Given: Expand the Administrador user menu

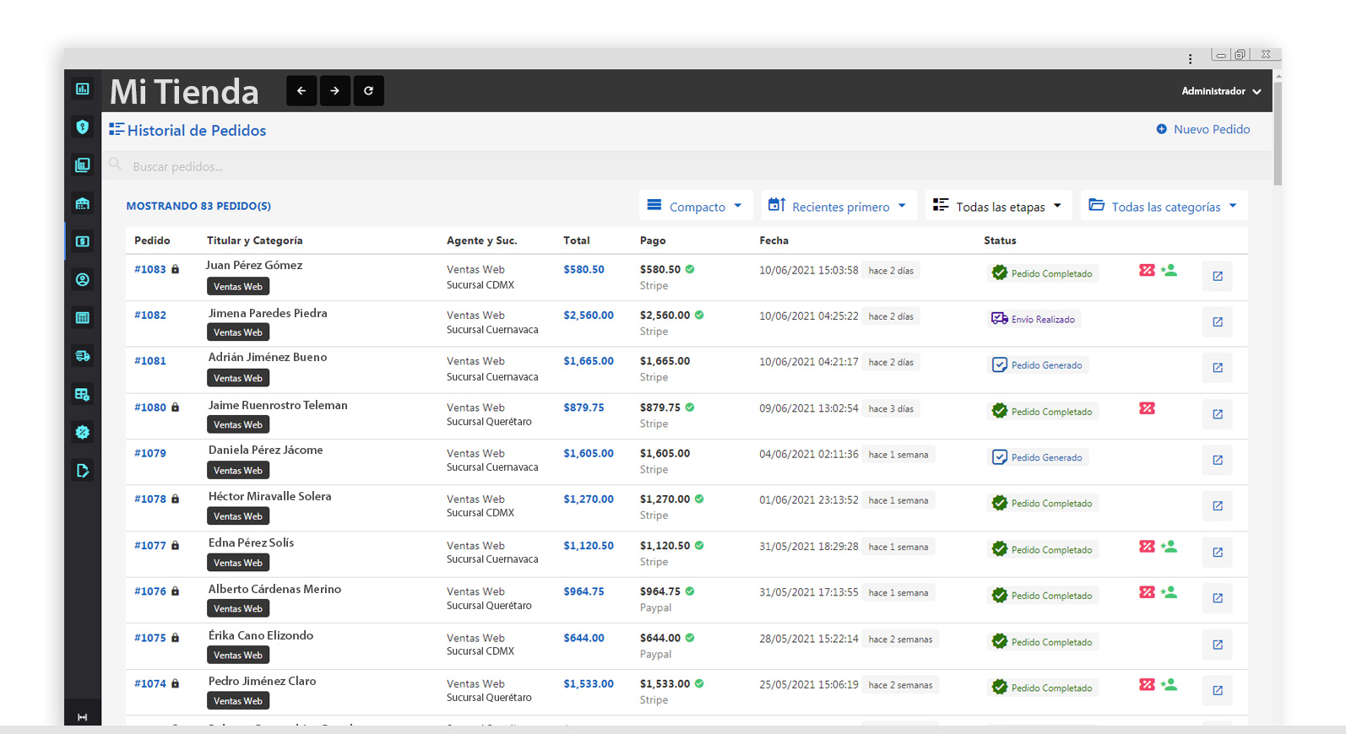Looking at the screenshot, I should point(1221,91).
